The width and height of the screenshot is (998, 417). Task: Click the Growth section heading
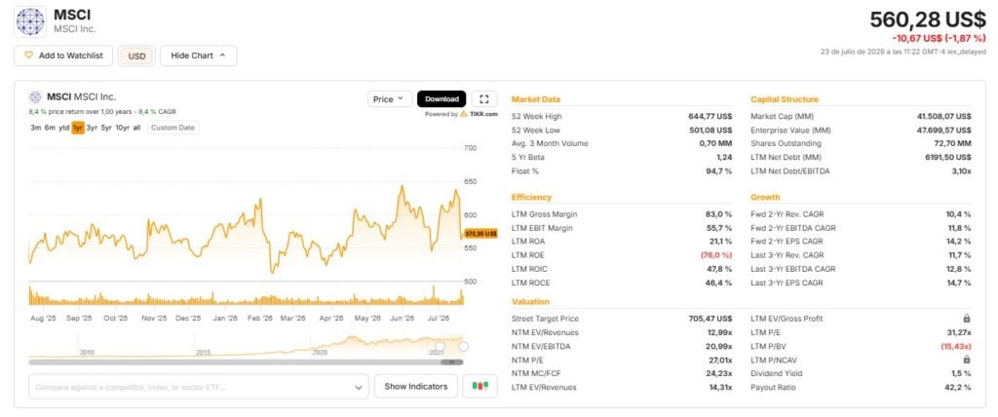[x=765, y=198]
